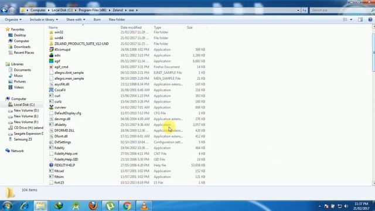
Task: Click Zeland in the address path
Action: click(118, 11)
